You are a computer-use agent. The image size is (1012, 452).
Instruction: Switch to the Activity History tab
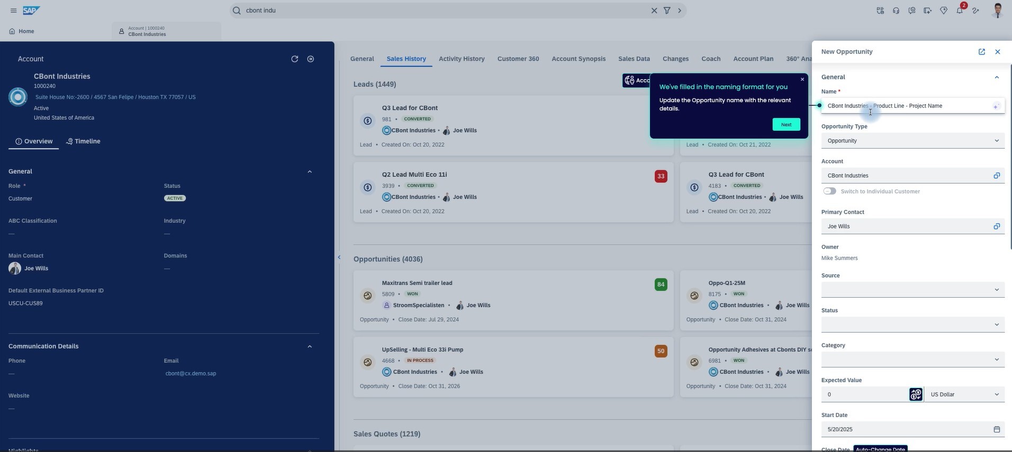coord(461,59)
